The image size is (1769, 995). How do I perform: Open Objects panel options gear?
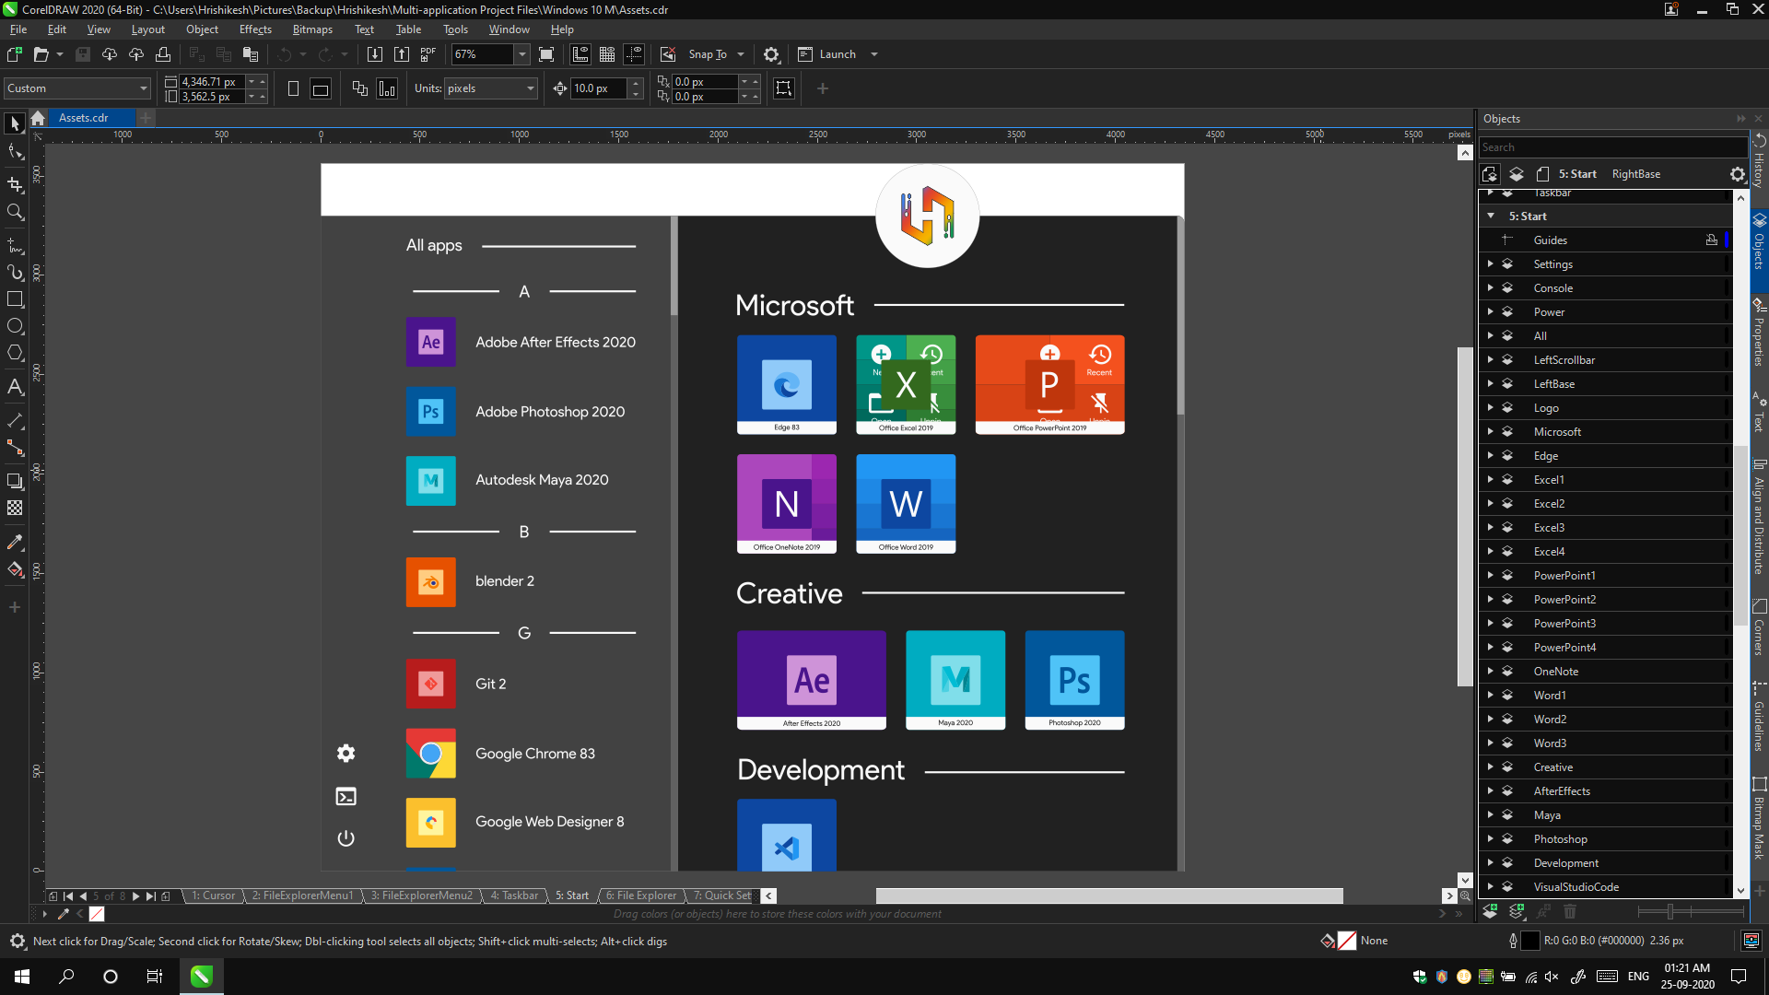(x=1737, y=173)
